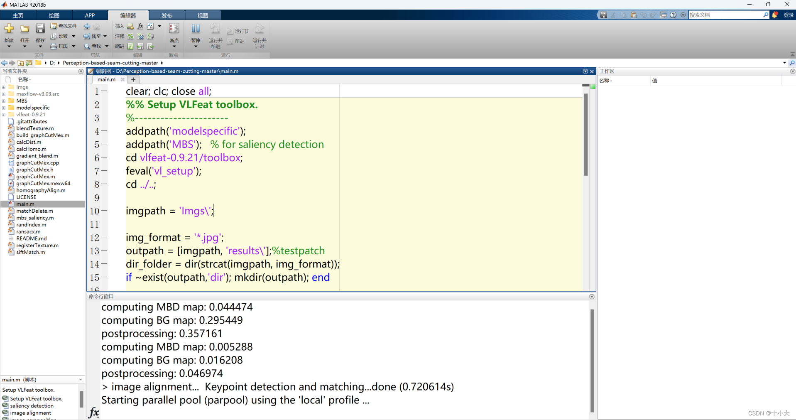Insert a section using the insert section icon
Screen dimensions: 796x420
[130, 26]
